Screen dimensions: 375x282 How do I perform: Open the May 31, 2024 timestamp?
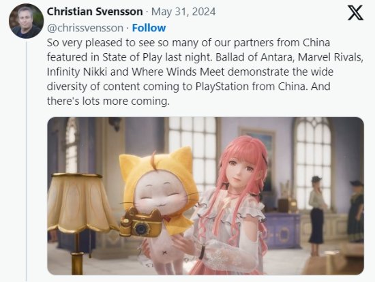coord(183,12)
